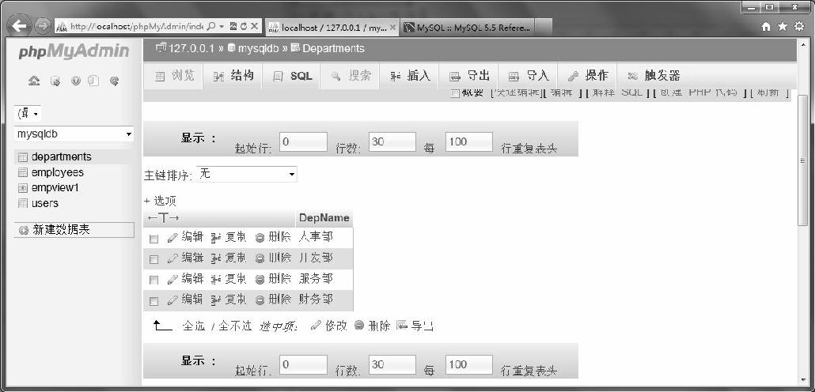Click red delete icon for 财务部 row
Image resolution: width=815 pixels, height=392 pixels.
260,300
